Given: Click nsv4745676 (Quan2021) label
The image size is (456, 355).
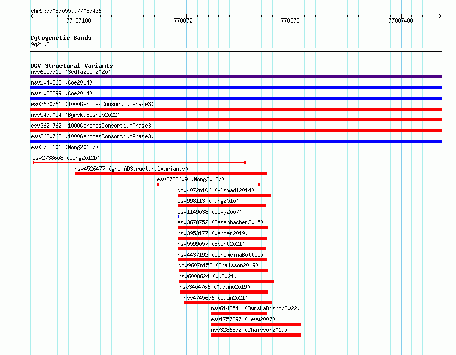Looking at the screenshot, I should [x=216, y=298].
